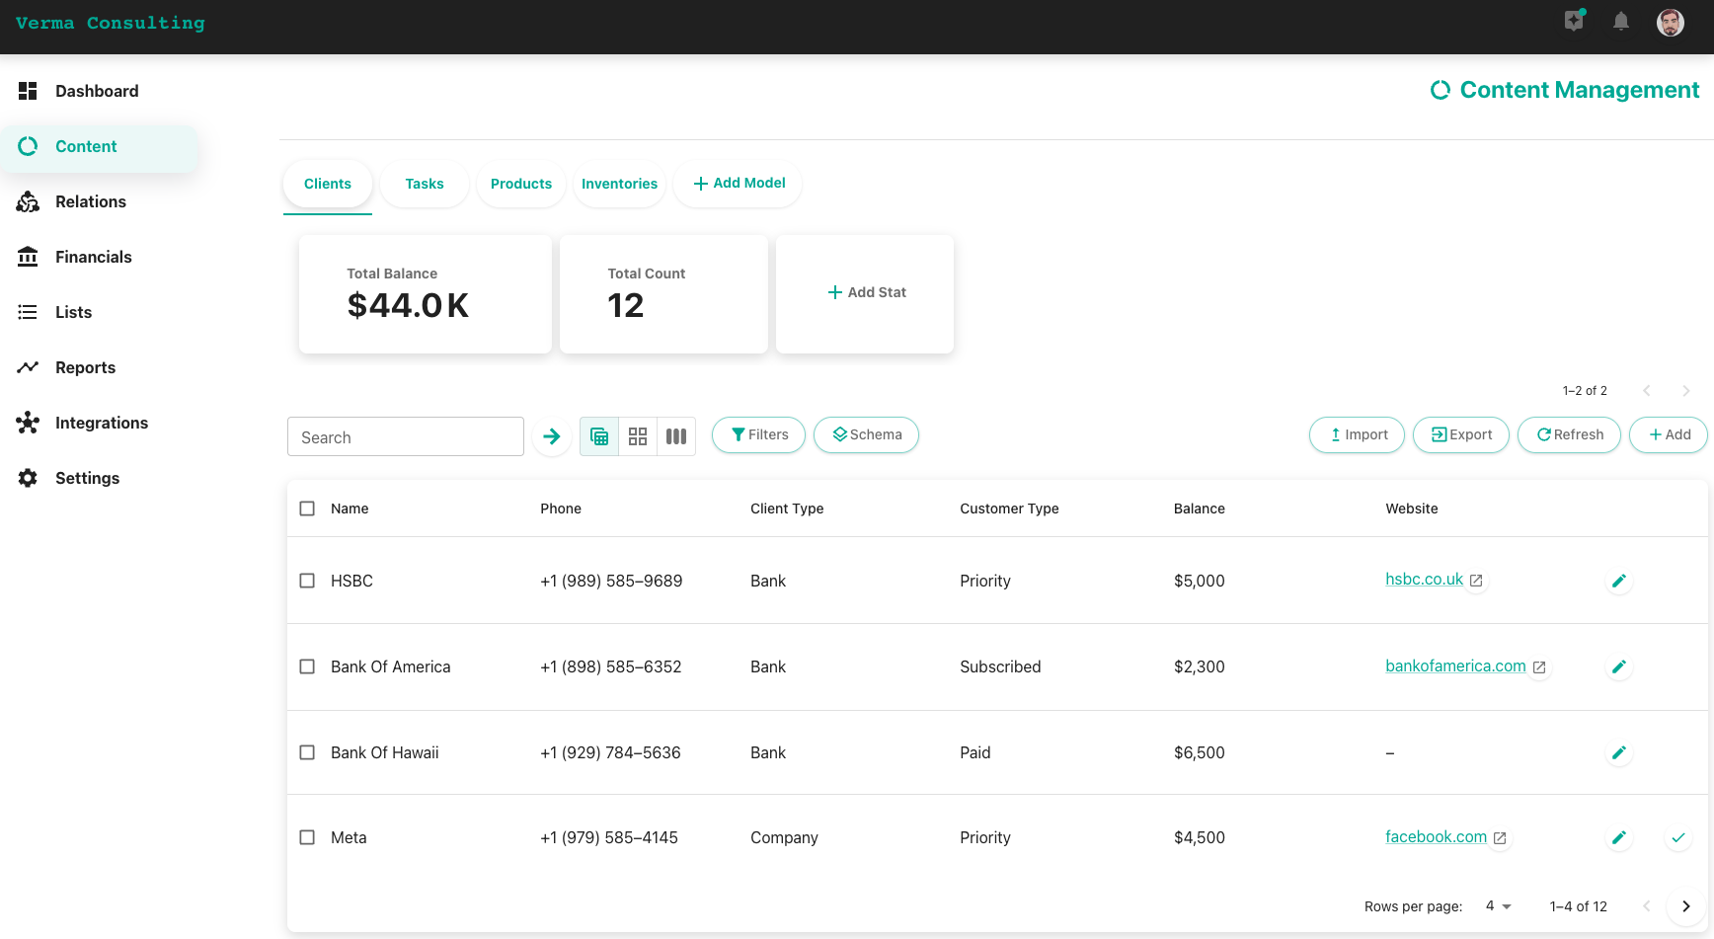Screen dimensions: 1714x939
Task: Open the Relations section in the sidebar
Action: [x=91, y=201]
